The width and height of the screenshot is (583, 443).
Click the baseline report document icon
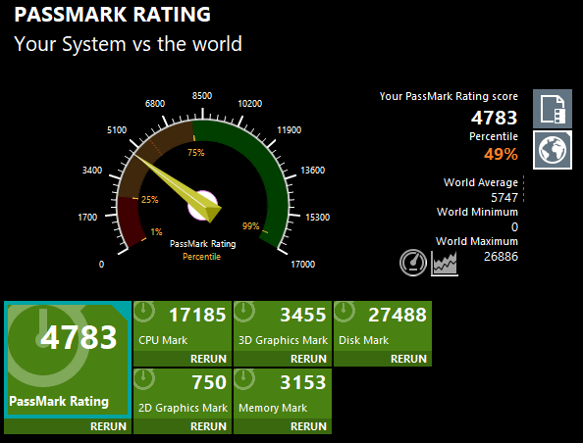[553, 109]
